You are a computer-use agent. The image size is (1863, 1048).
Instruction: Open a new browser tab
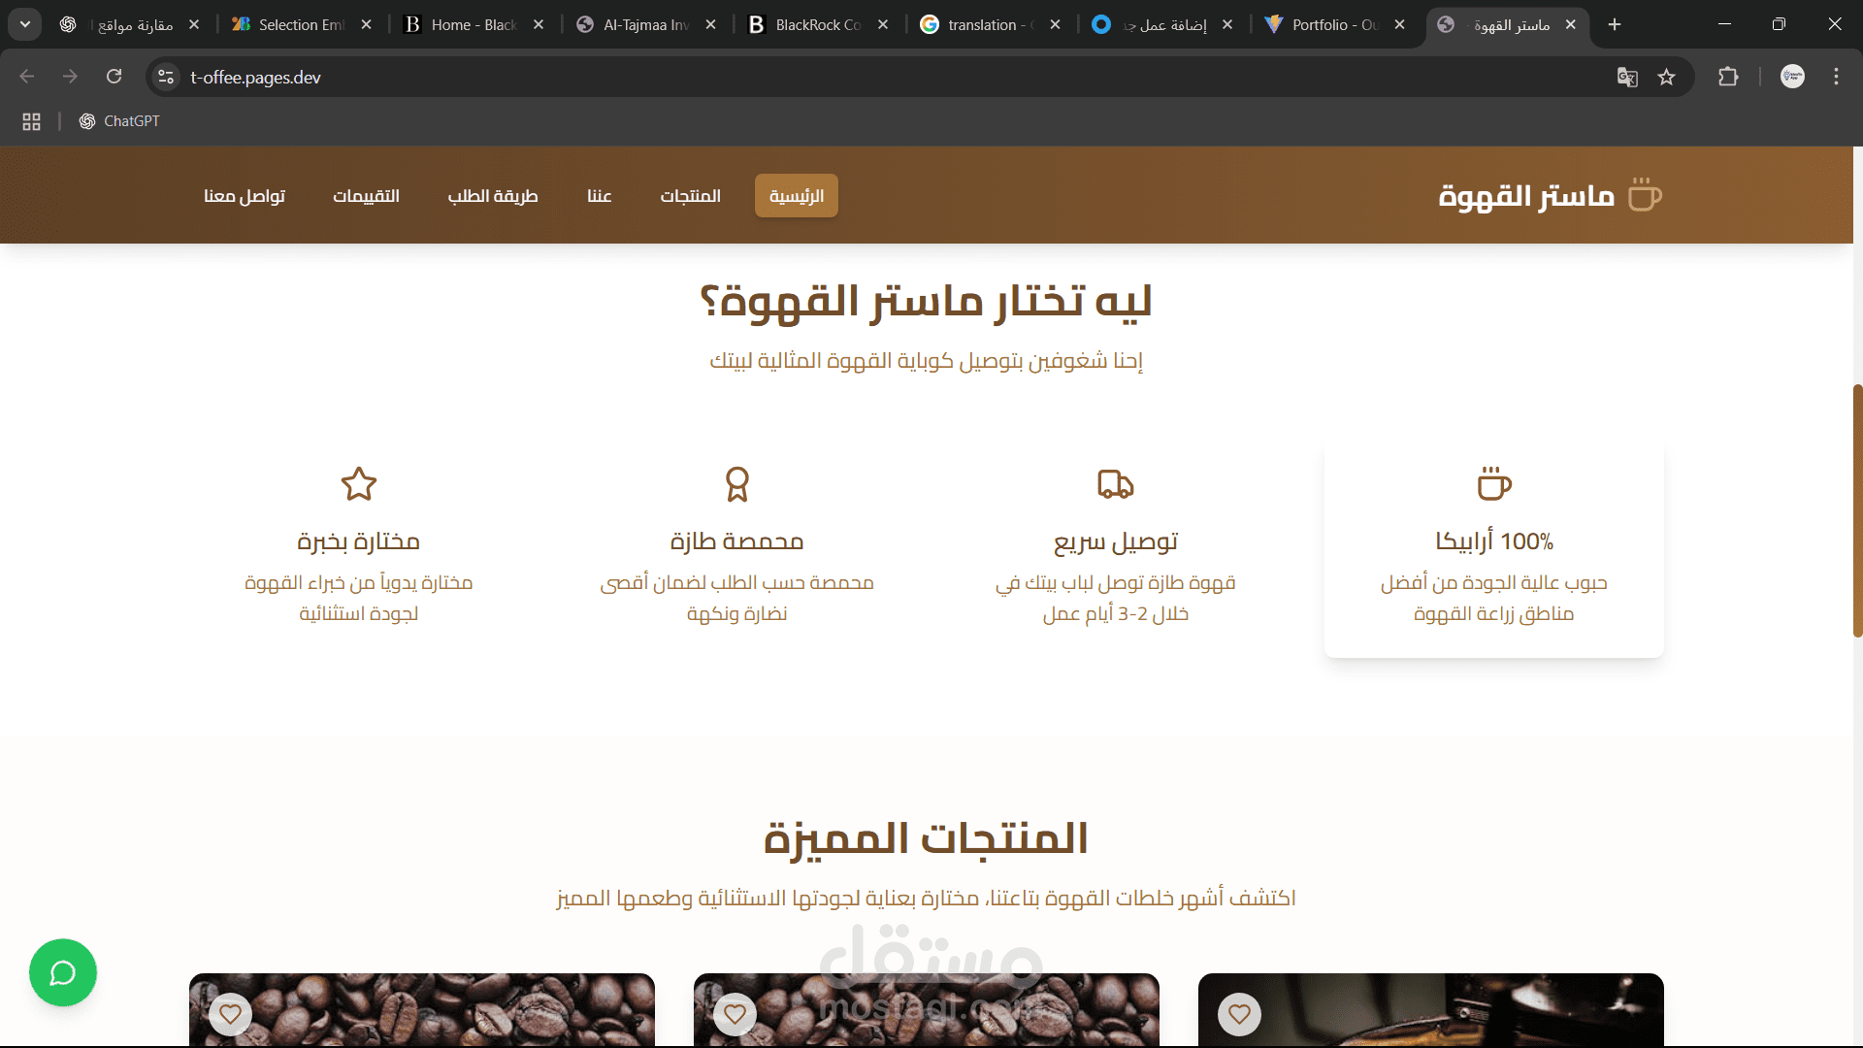1615,24
